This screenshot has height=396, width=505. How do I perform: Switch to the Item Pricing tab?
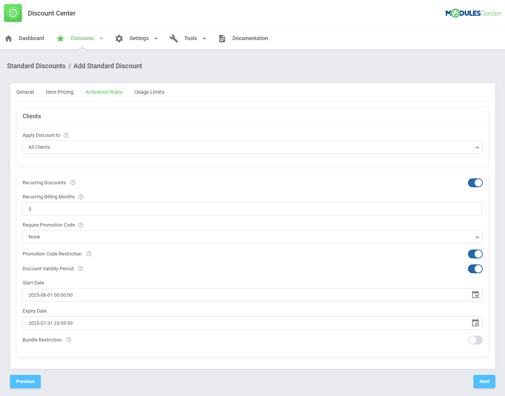point(59,92)
